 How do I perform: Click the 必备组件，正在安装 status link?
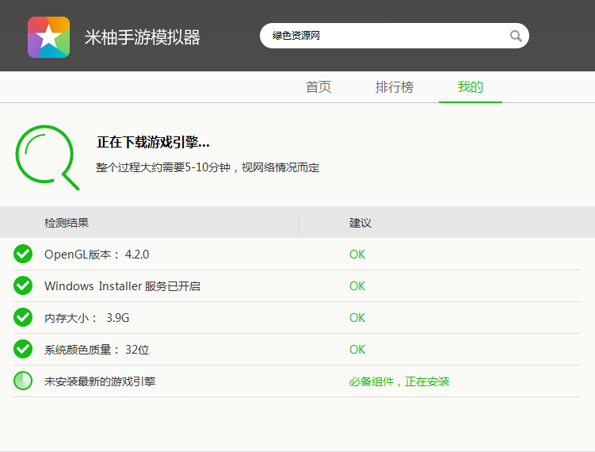(x=399, y=381)
